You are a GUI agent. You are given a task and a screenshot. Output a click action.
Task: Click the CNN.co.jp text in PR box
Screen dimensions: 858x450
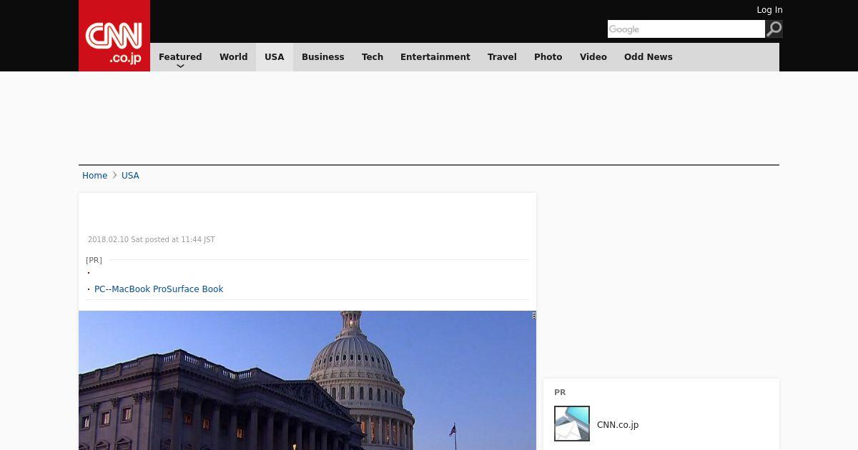[618, 425]
